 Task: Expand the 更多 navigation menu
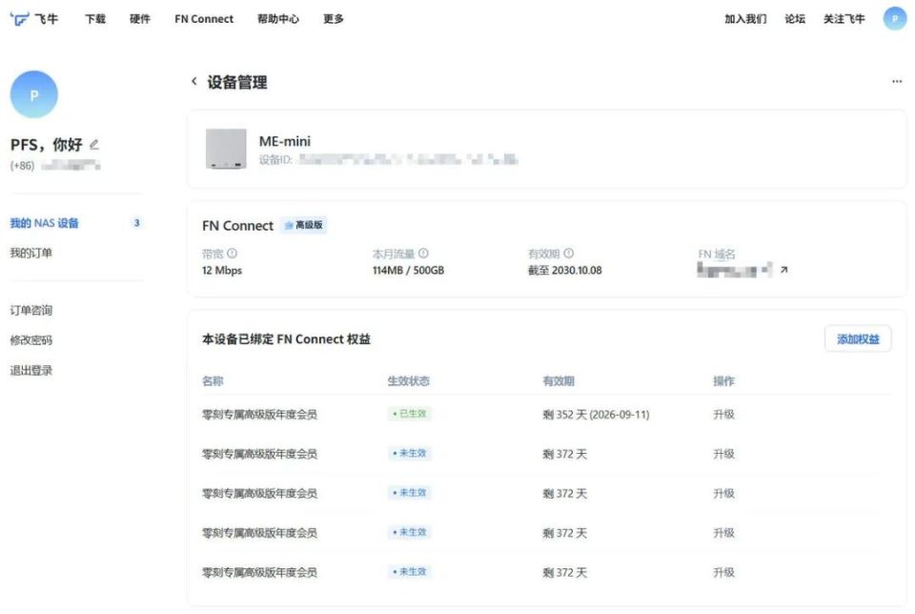[333, 19]
